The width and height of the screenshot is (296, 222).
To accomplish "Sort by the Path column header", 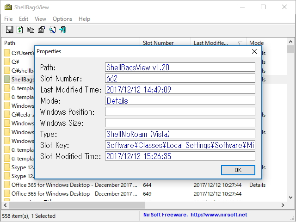I will point(71,43).
